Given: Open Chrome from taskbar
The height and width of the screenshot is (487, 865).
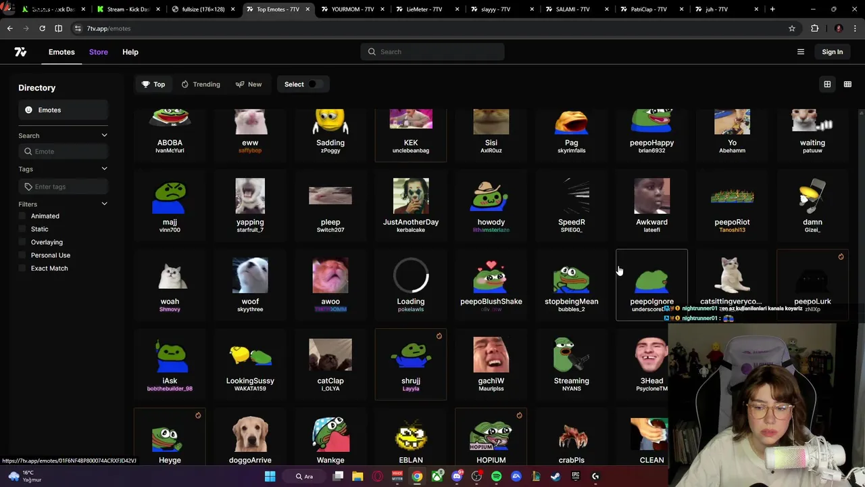Looking at the screenshot, I should coord(417,476).
